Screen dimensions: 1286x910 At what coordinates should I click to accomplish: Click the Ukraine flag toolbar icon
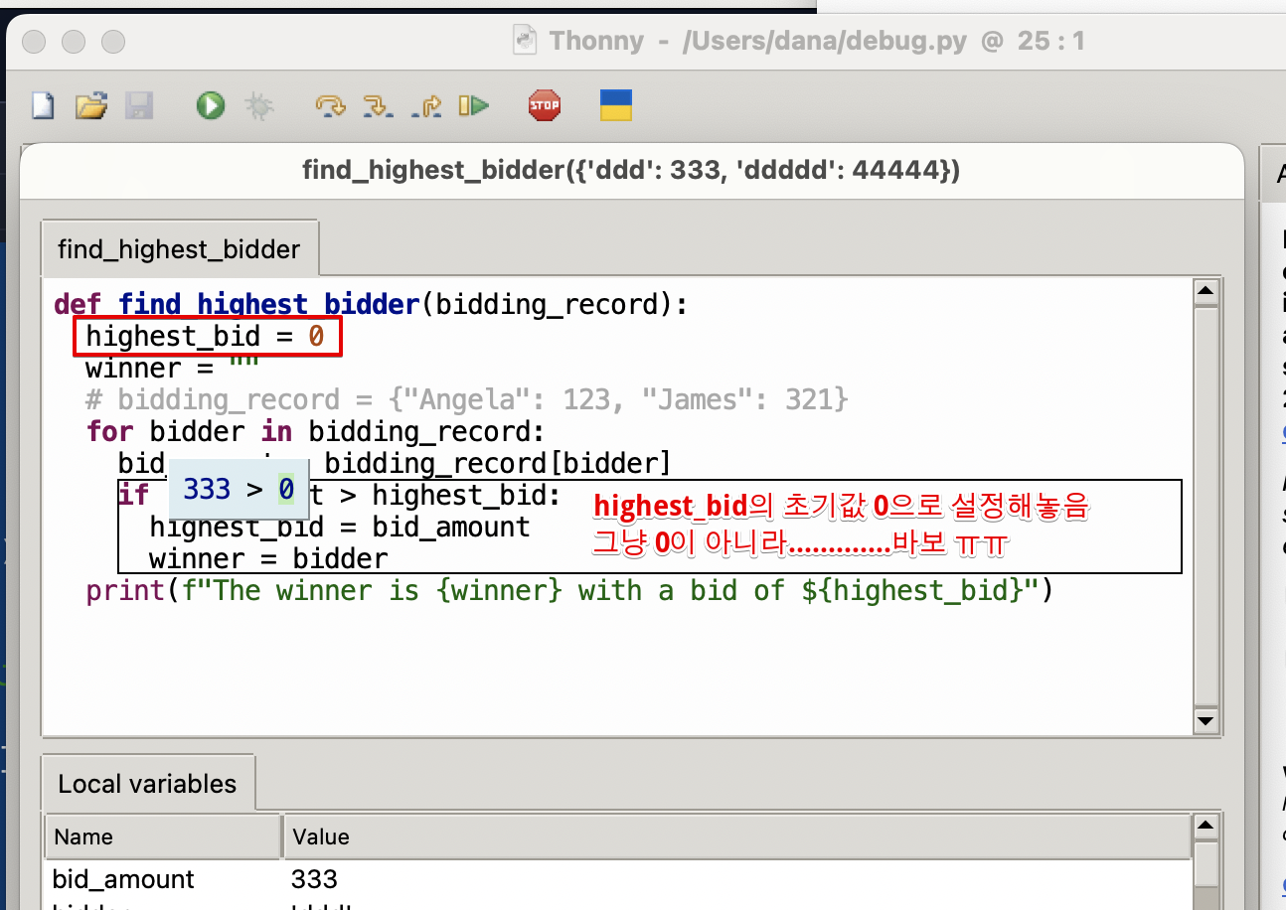(616, 105)
